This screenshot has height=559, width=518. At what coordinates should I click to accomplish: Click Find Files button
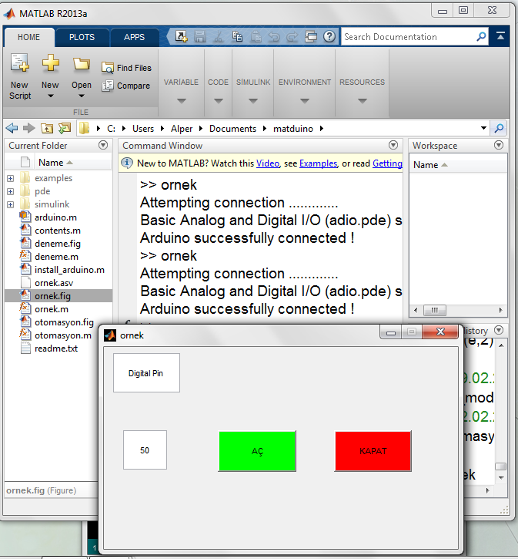coord(127,68)
